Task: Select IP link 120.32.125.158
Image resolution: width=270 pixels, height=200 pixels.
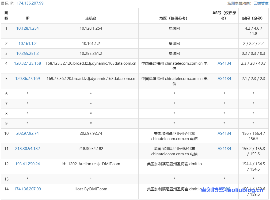Action: [28, 63]
